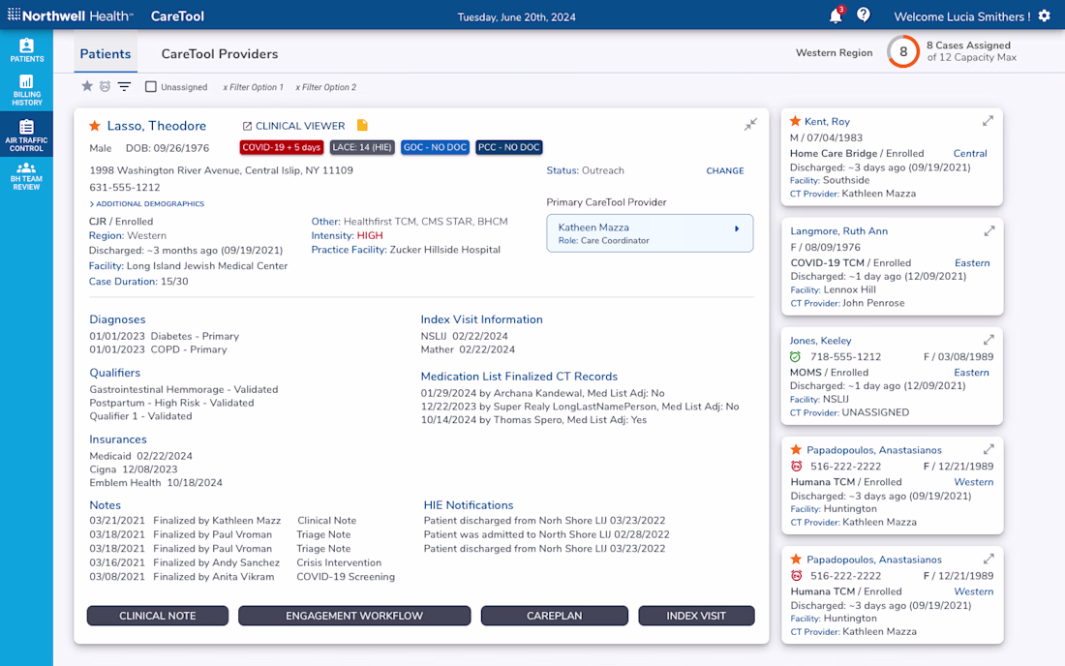Open the help question mark icon
1065x666 pixels.
click(x=864, y=15)
